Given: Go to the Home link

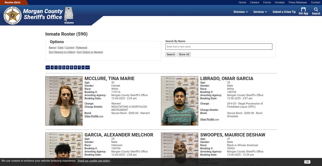Looking at the screenshot, I should [x=242, y=2].
